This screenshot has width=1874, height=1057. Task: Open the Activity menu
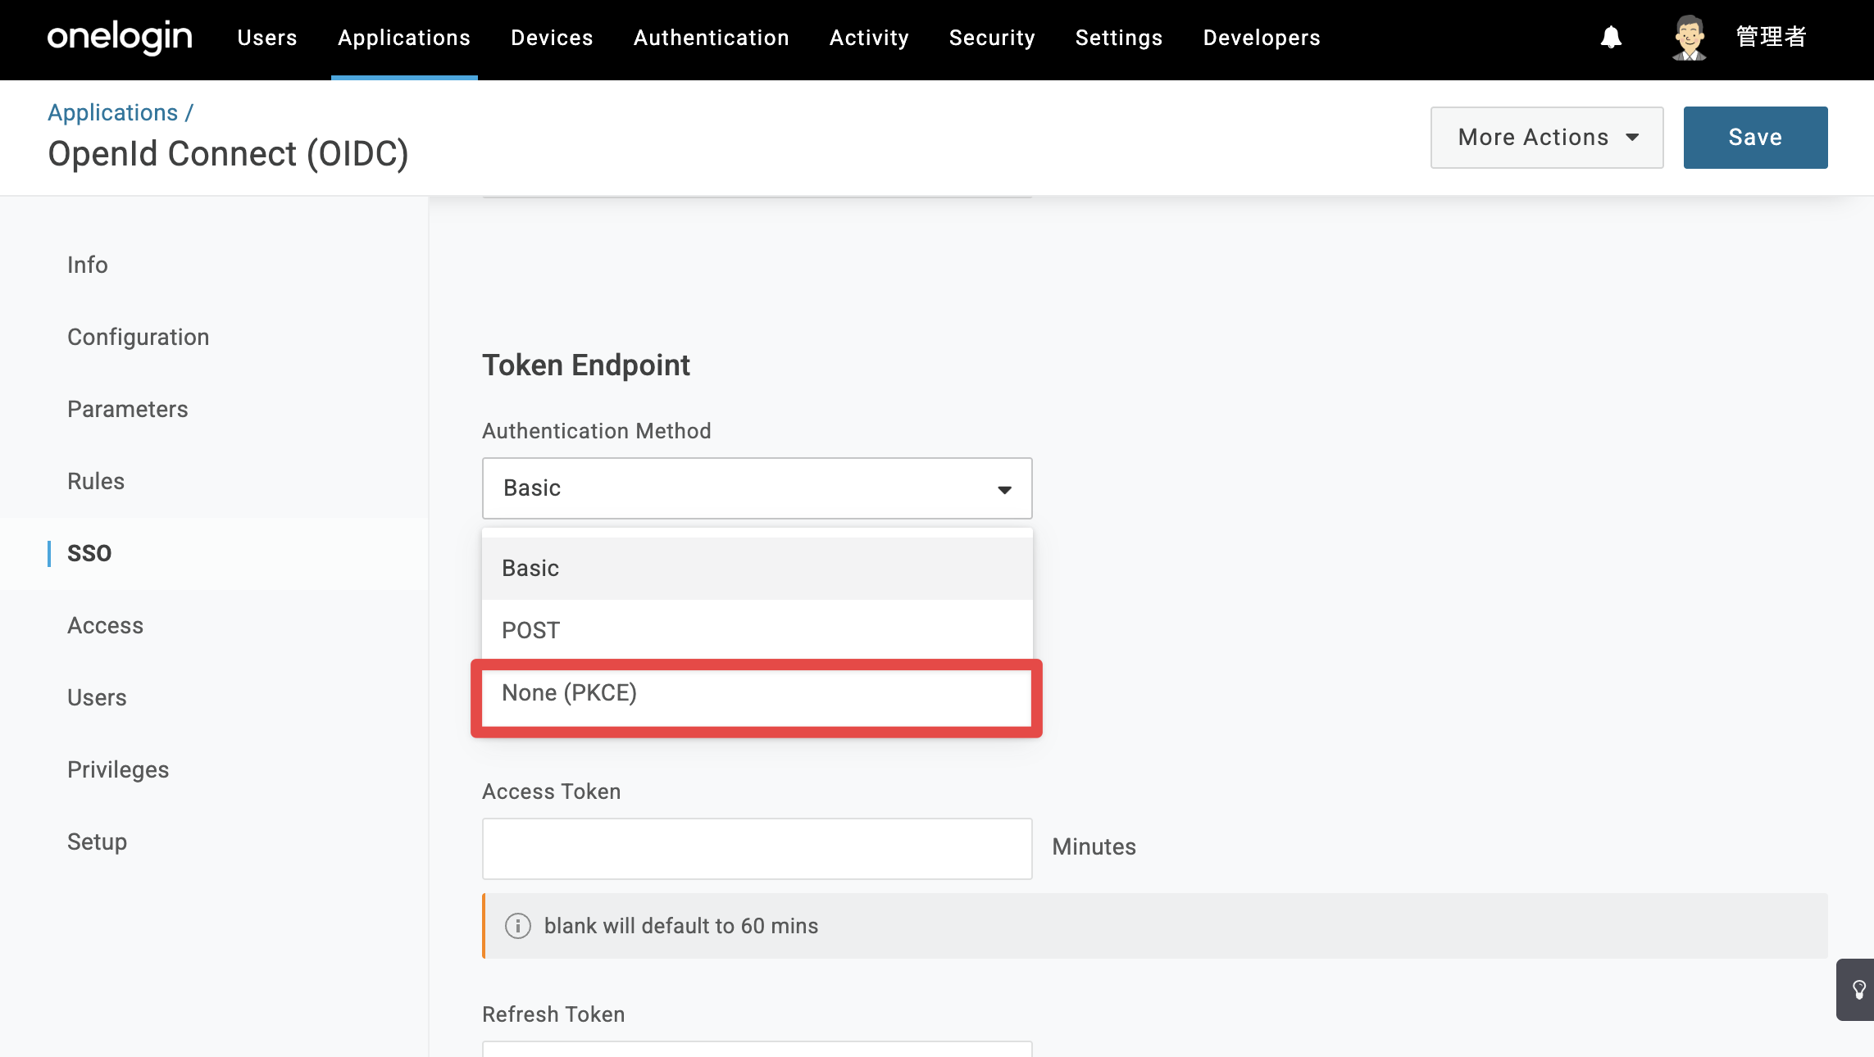coord(869,38)
